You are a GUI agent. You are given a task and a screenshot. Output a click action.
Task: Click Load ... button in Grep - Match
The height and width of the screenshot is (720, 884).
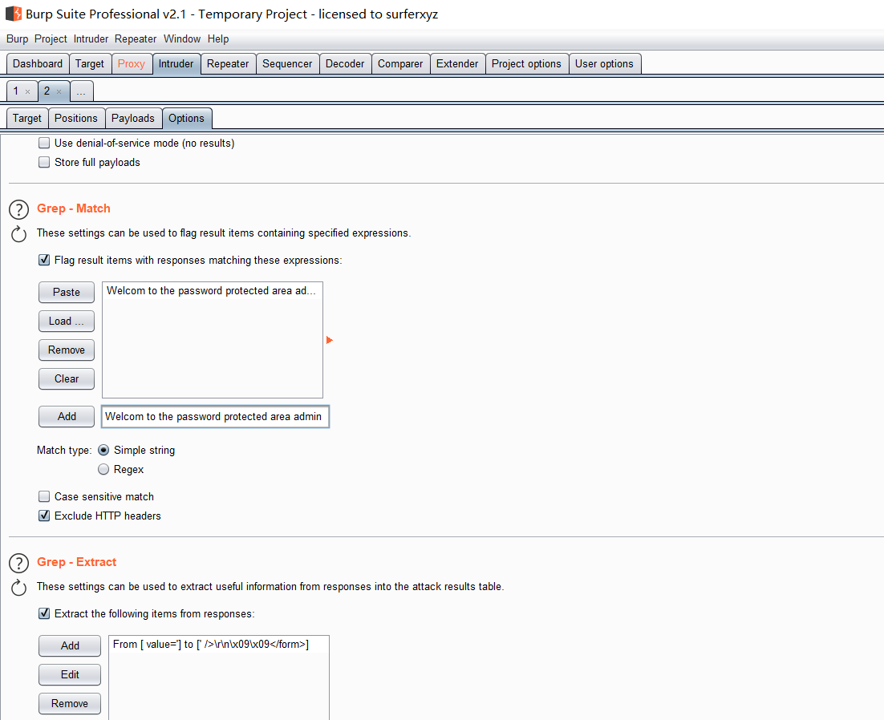[x=67, y=322]
